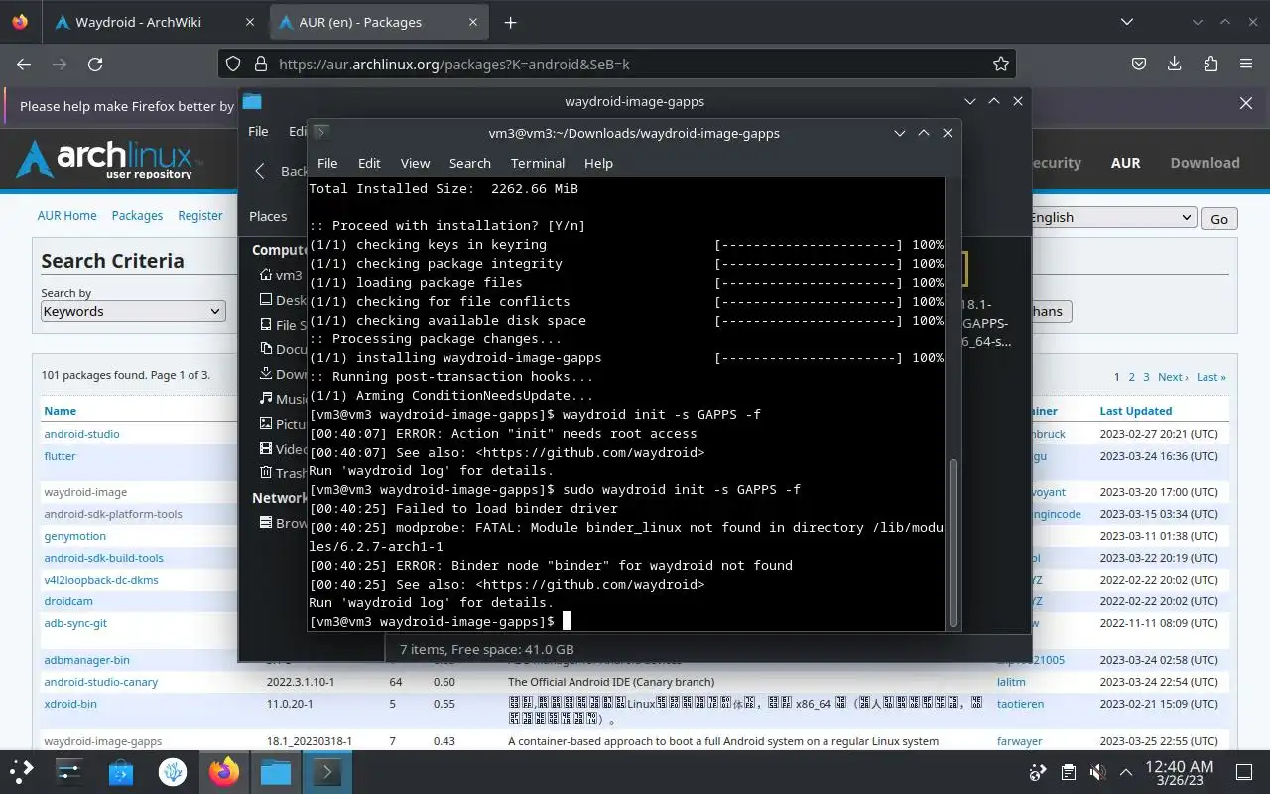Open the terminal Edit menu
The image size is (1270, 794).
pos(369,163)
